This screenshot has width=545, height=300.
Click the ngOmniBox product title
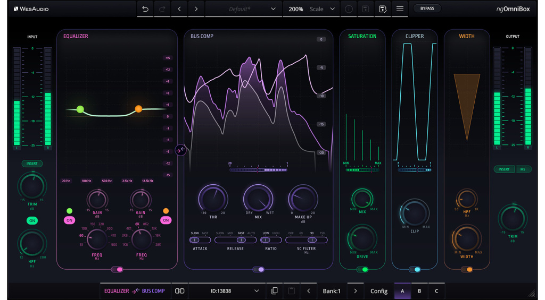[513, 9]
